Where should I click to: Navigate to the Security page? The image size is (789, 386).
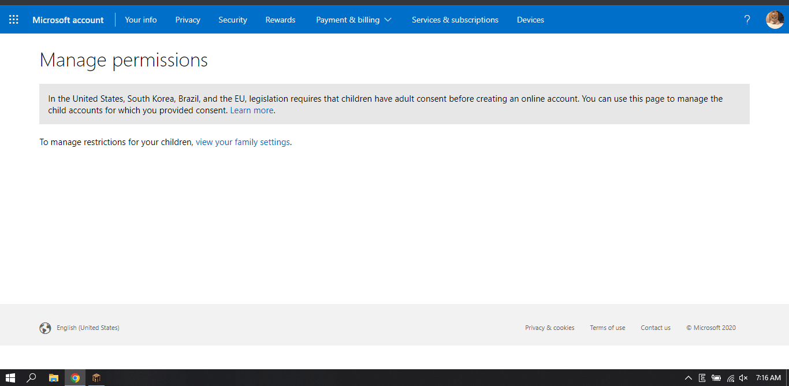233,20
